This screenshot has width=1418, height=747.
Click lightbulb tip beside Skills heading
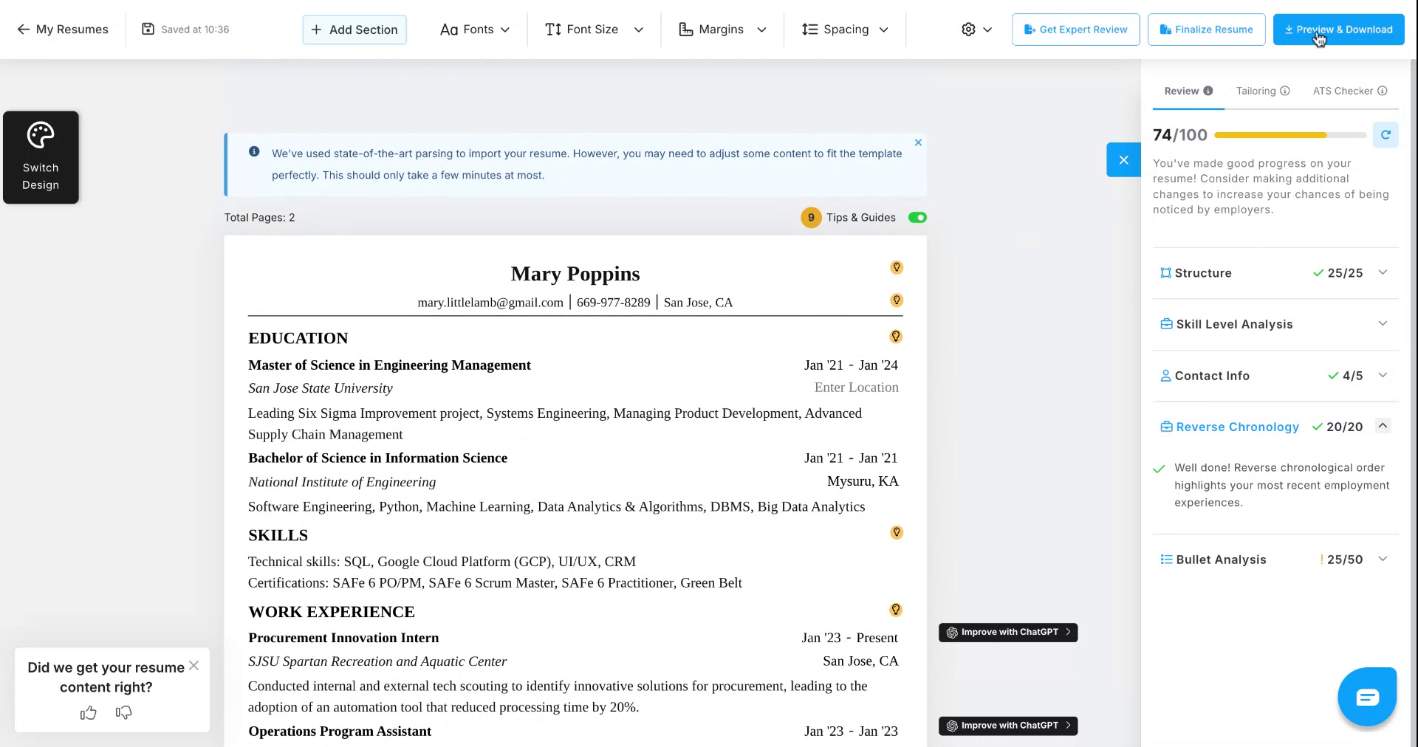896,532
